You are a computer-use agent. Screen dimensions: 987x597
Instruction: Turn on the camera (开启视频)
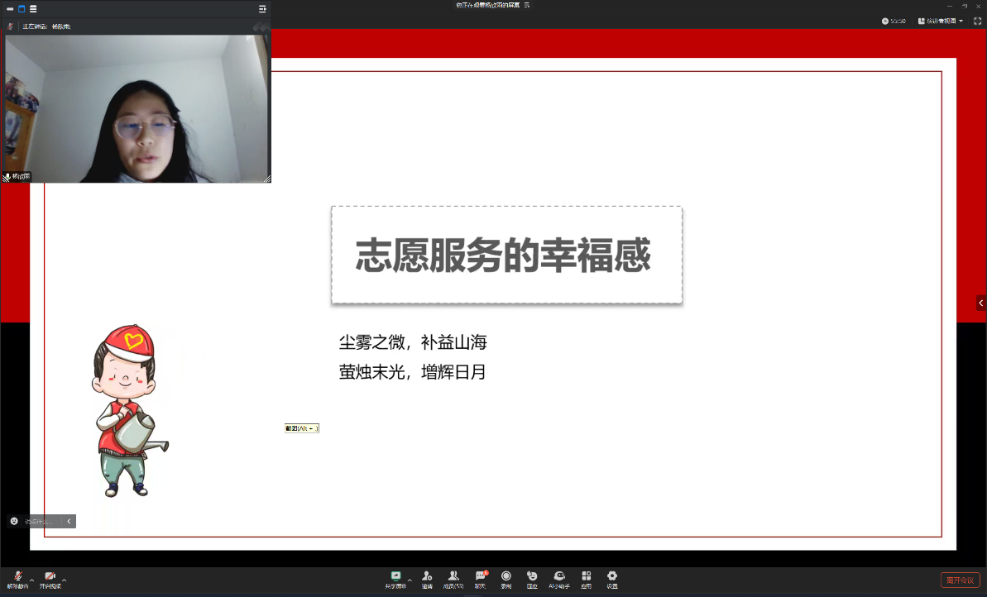[50, 578]
